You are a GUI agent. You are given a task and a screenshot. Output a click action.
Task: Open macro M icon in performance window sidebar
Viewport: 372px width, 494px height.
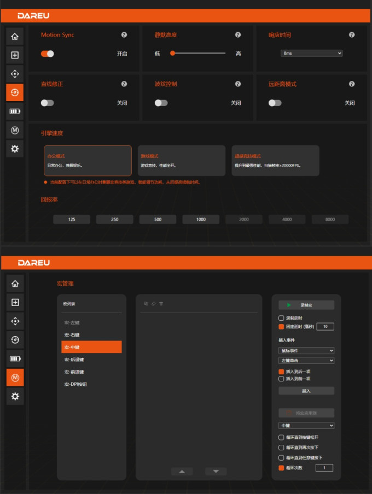pyautogui.click(x=15, y=130)
